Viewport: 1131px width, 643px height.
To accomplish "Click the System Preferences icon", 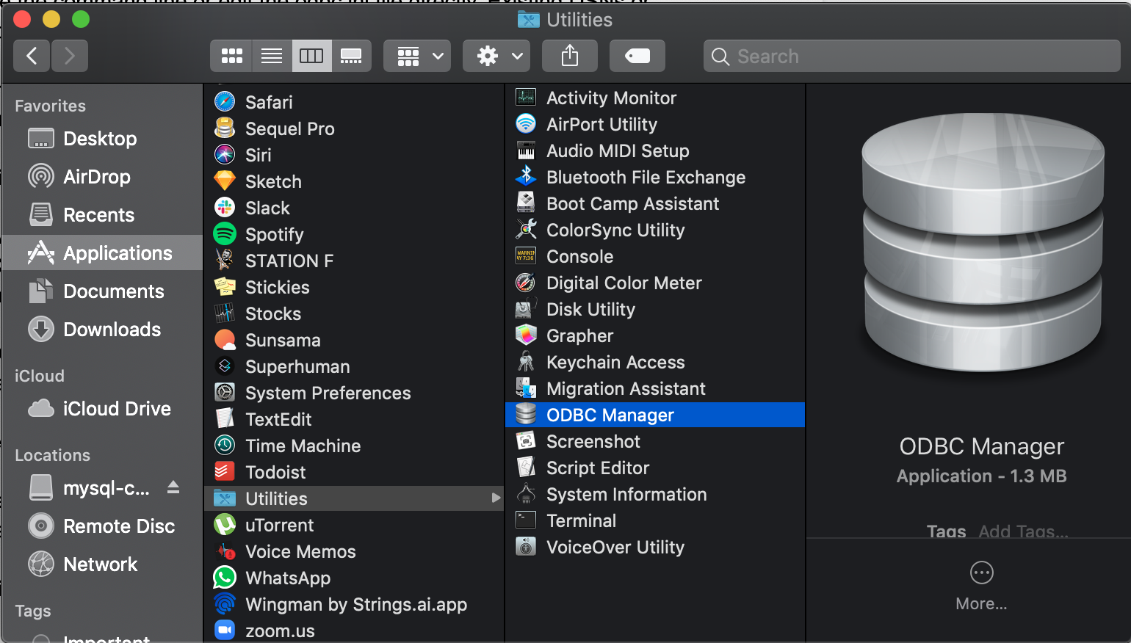I will pyautogui.click(x=225, y=393).
